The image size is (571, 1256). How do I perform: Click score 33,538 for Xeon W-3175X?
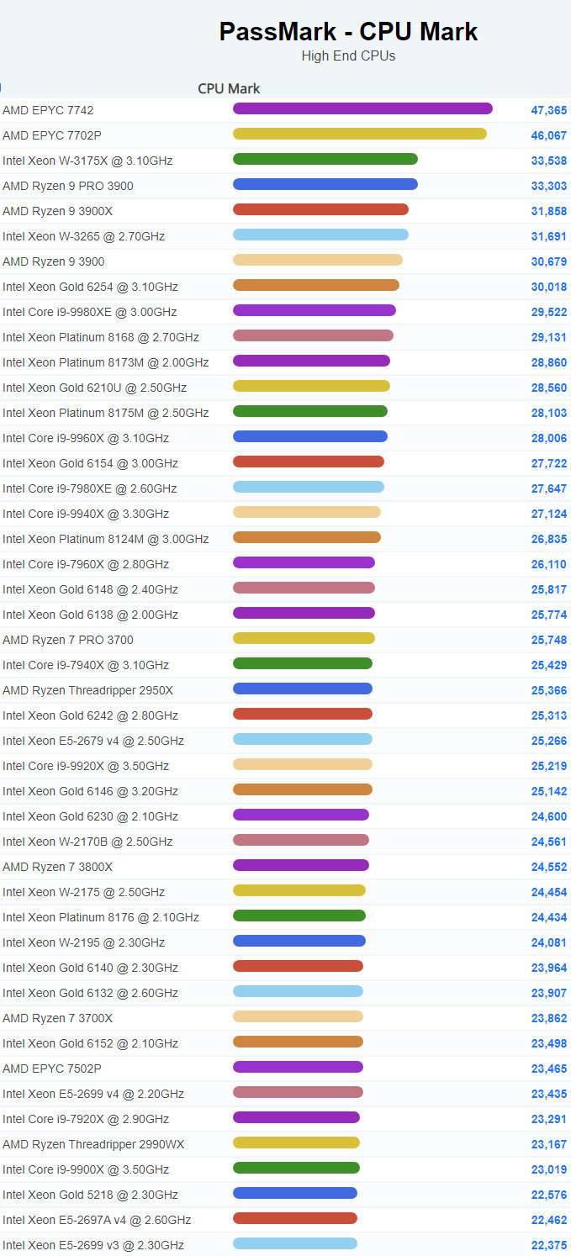(x=549, y=161)
